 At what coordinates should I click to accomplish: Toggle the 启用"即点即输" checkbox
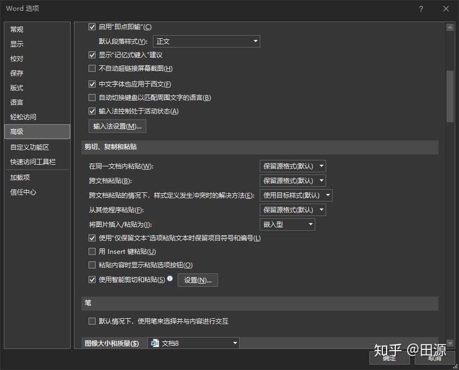[x=92, y=27]
